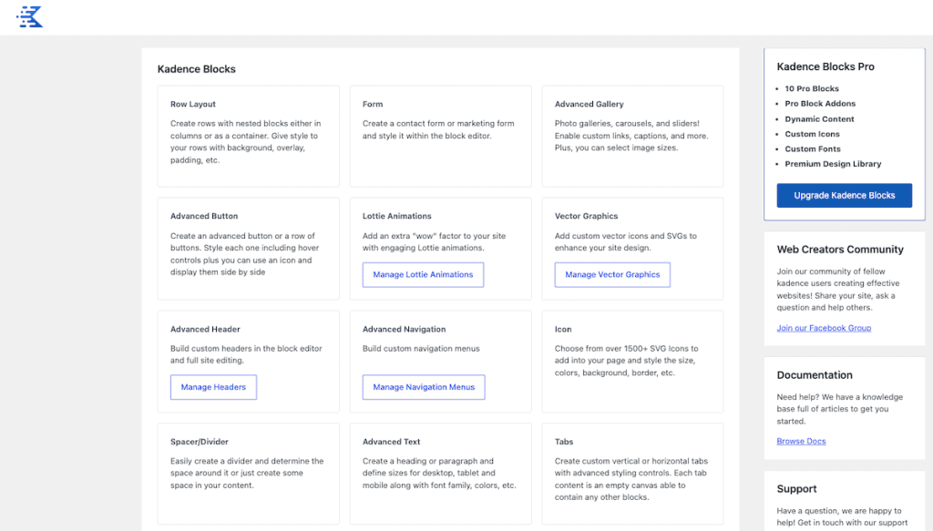
Task: Click the Advanced Navigation heading
Action: coord(404,329)
